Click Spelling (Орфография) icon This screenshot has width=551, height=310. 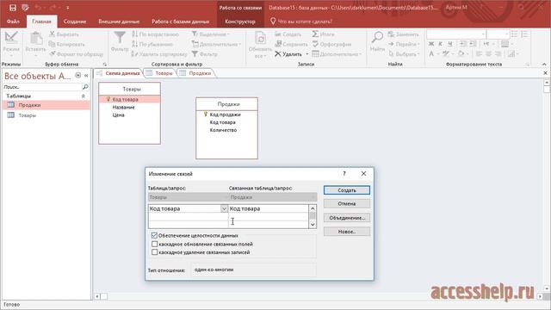(315, 44)
